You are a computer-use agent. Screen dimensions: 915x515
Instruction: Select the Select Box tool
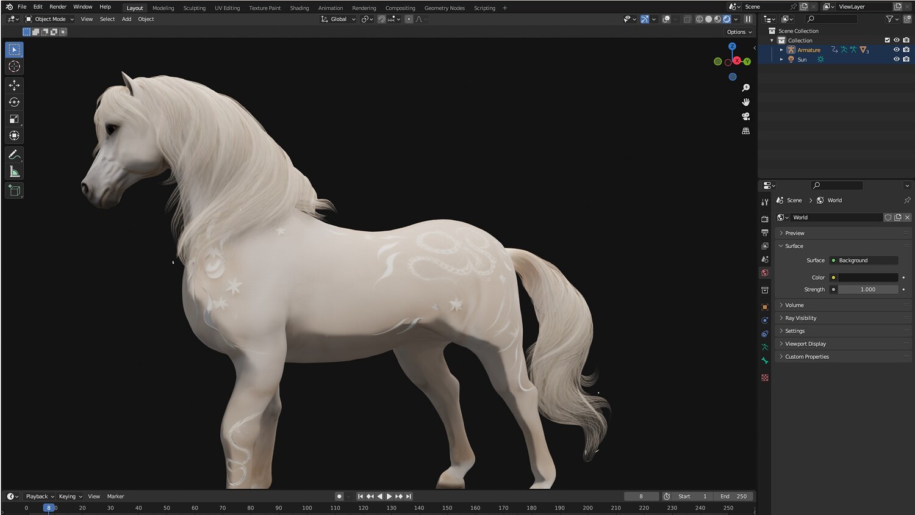tap(15, 49)
